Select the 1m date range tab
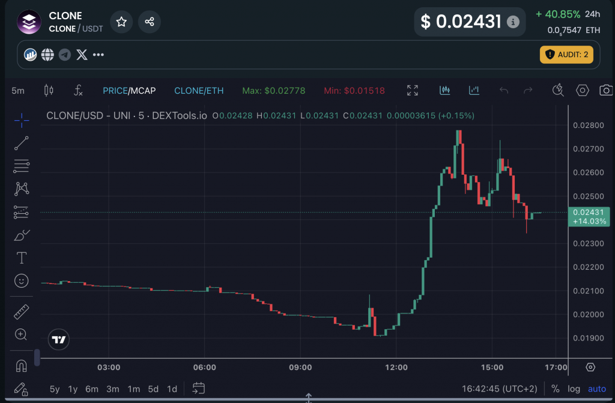 pyautogui.click(x=133, y=389)
